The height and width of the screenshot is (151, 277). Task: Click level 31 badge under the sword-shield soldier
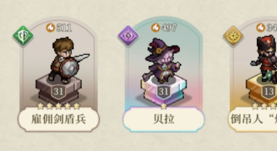(58, 92)
